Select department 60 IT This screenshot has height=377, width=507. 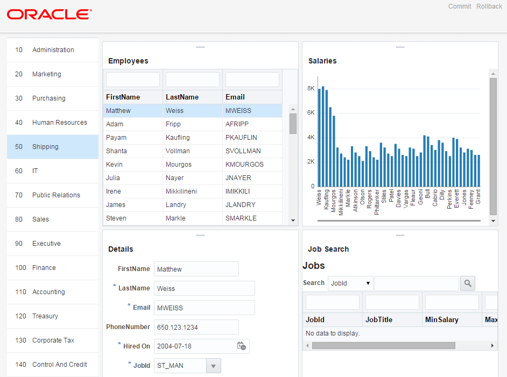point(53,171)
